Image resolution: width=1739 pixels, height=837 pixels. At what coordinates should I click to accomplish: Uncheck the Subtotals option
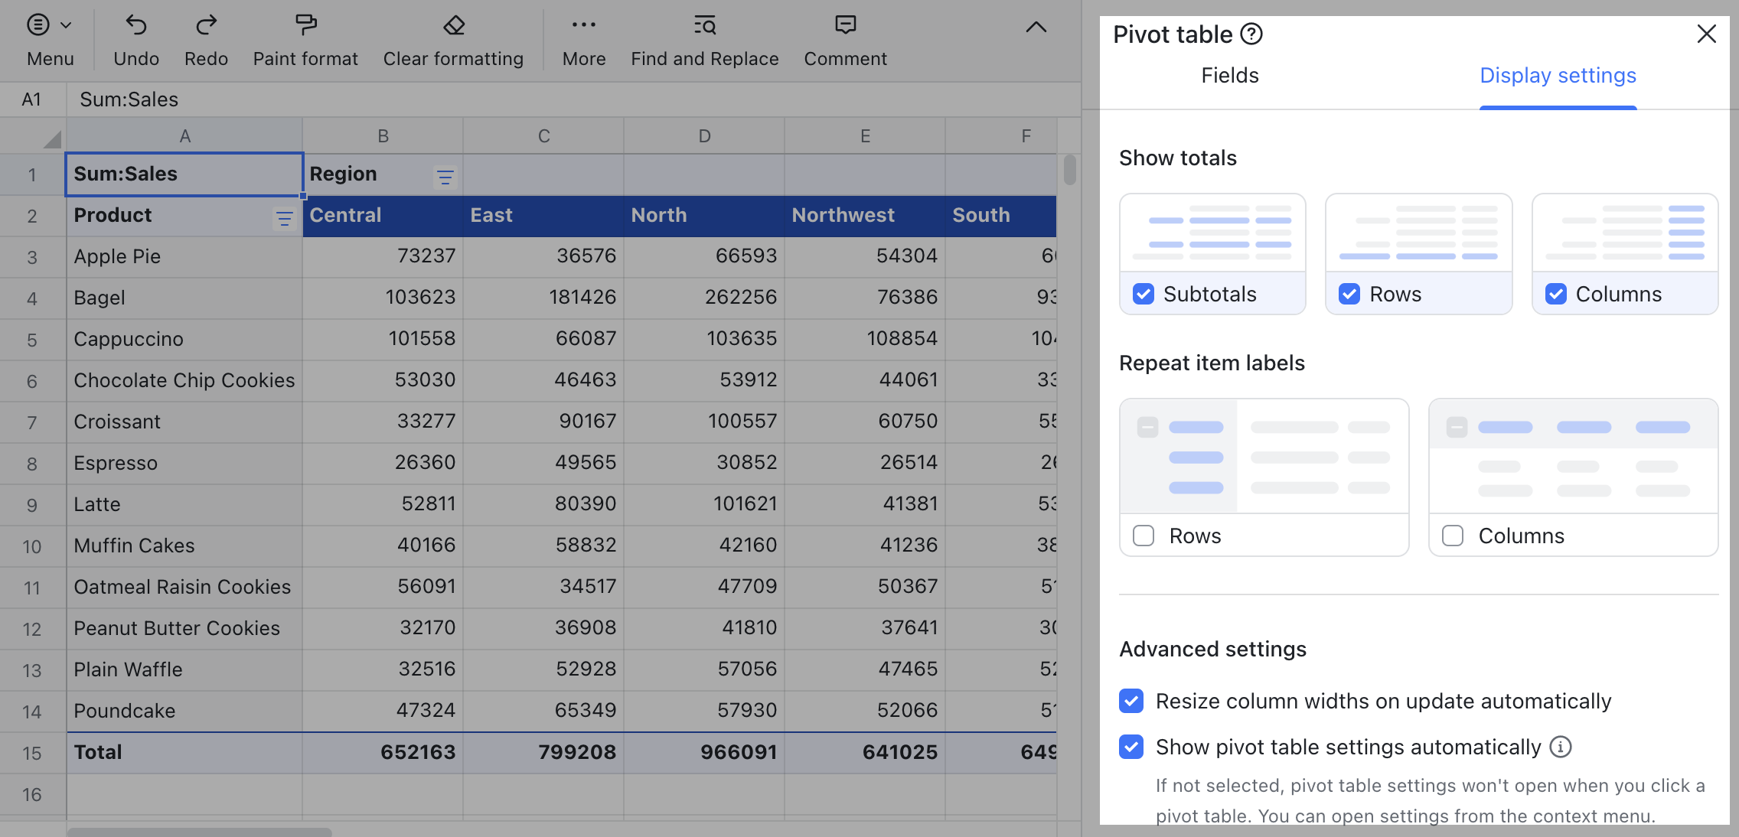[1143, 294]
